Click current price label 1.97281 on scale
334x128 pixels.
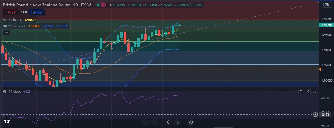click(326, 25)
